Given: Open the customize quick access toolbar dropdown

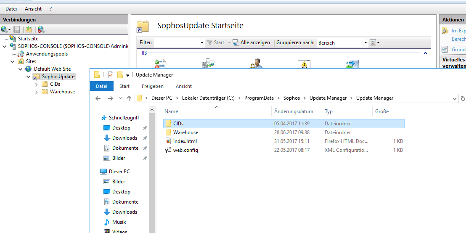Looking at the screenshot, I should click(x=127, y=75).
